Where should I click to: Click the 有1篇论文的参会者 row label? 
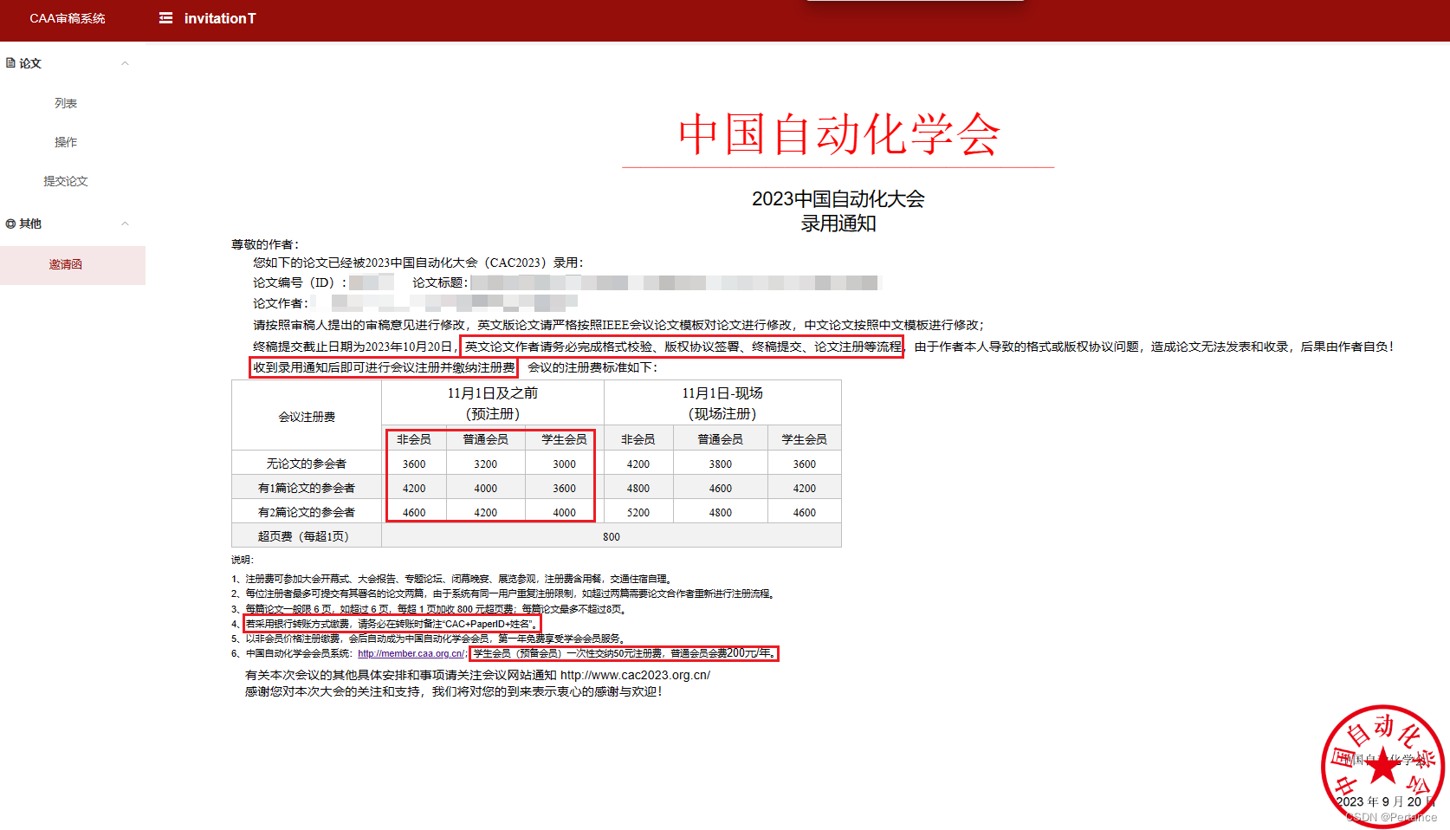[307, 488]
